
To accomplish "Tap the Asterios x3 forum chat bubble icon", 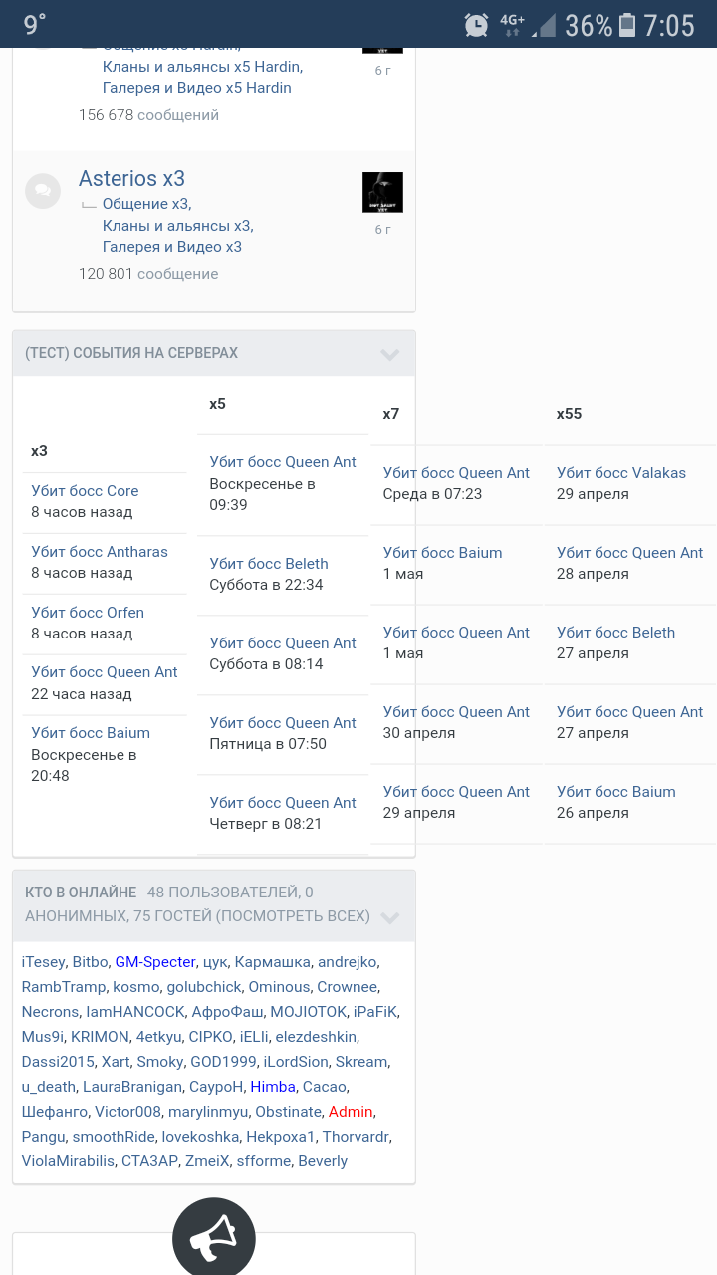I will pos(43,190).
